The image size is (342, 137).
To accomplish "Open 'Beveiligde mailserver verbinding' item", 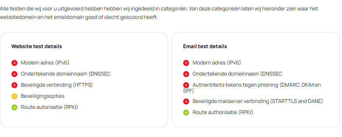I will (x=257, y=101).
